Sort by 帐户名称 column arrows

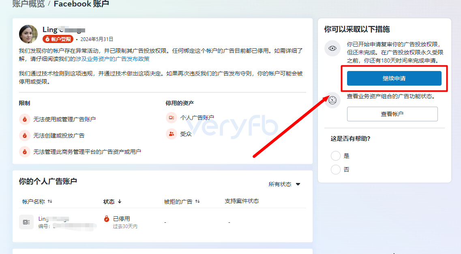click(x=50, y=201)
